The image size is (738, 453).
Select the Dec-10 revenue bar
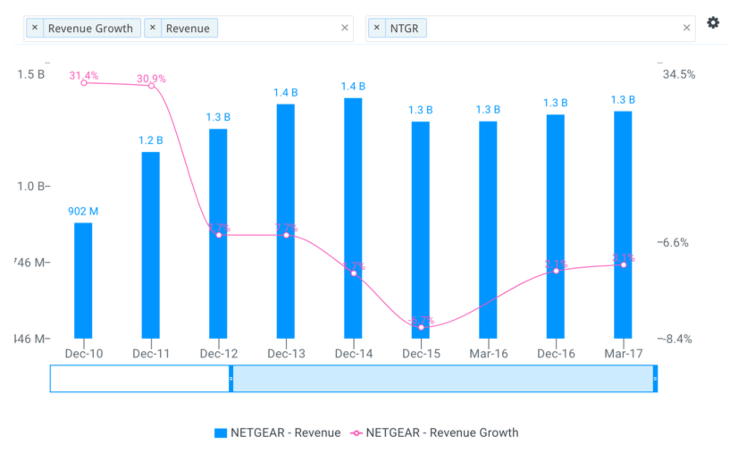click(x=83, y=281)
